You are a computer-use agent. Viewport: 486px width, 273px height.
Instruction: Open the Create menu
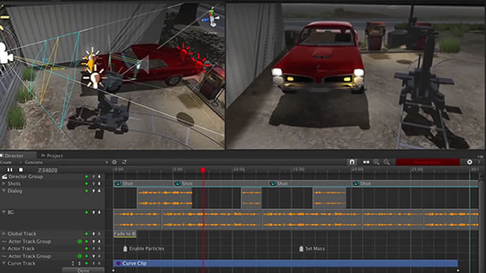click(8, 163)
